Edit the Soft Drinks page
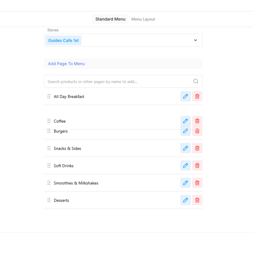The height and width of the screenshot is (254, 253). coord(185,166)
